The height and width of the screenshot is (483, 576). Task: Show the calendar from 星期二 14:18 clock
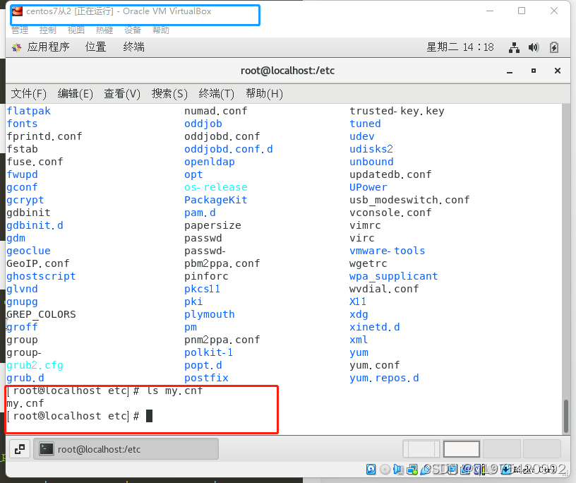(x=460, y=47)
